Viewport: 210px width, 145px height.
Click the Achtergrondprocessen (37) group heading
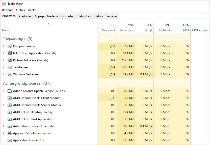coord(27,83)
